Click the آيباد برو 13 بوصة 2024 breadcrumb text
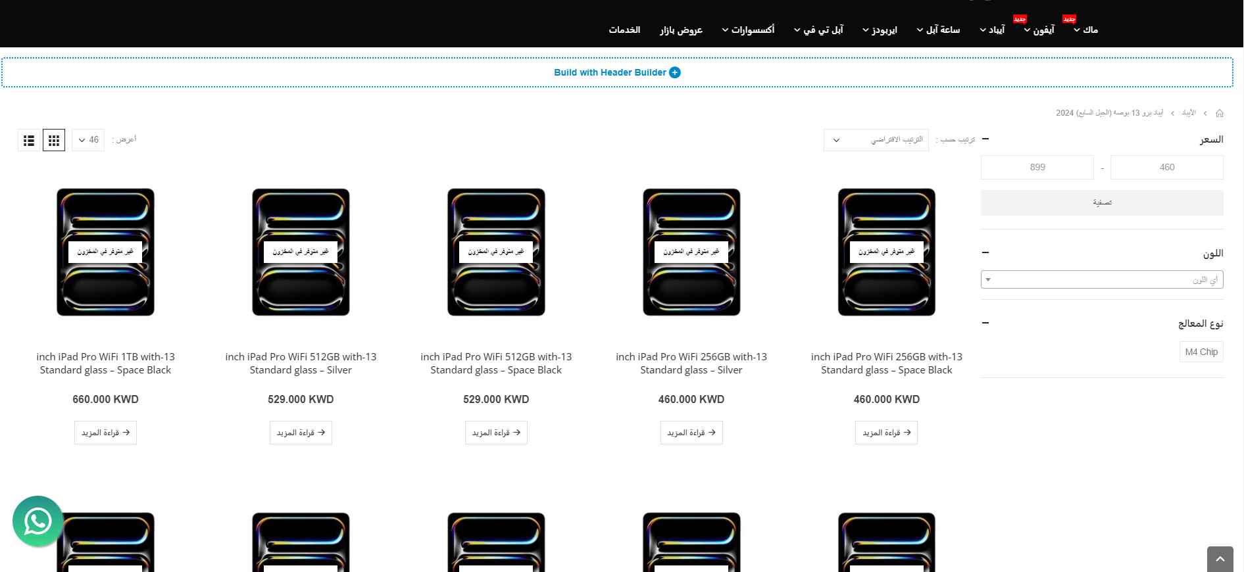Screen dimensions: 1244x572 [x=1109, y=113]
